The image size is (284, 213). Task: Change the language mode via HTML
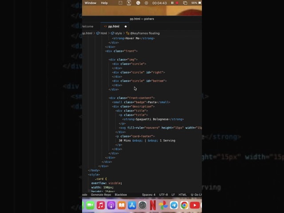click(x=182, y=195)
